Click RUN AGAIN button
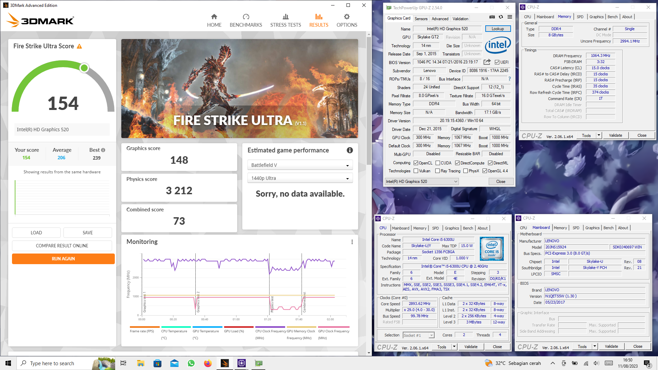The height and width of the screenshot is (370, 658). click(x=63, y=259)
